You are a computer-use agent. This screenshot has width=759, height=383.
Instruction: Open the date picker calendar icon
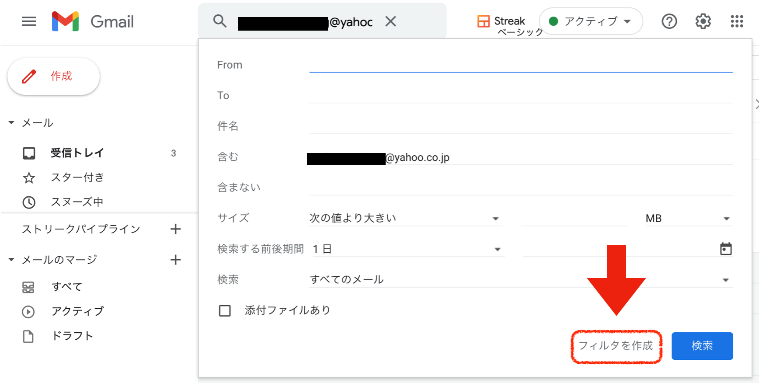pyautogui.click(x=725, y=249)
